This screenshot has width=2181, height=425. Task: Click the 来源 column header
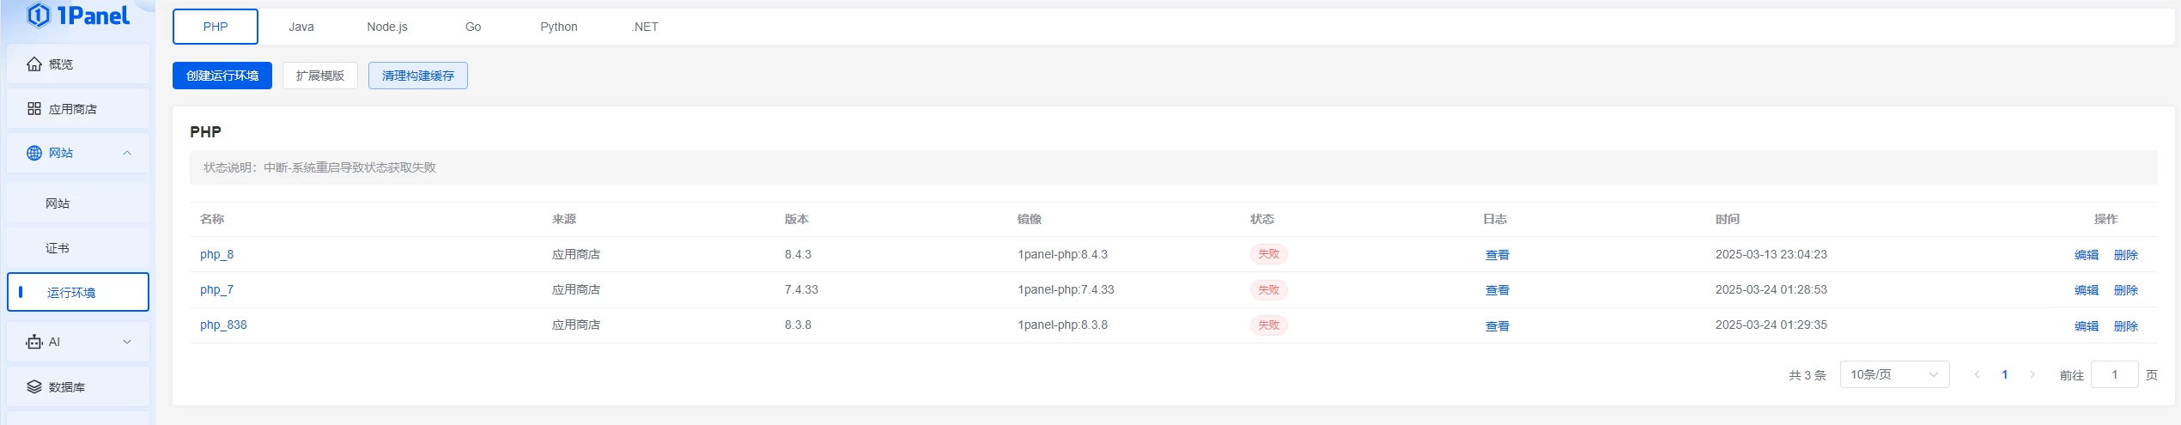point(564,219)
